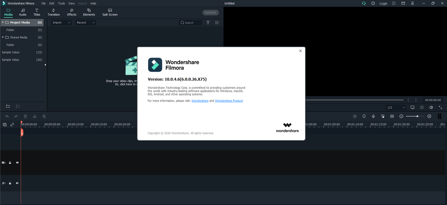447x205 pixels.
Task: Open the Tools menu
Action: [x=61, y=3]
